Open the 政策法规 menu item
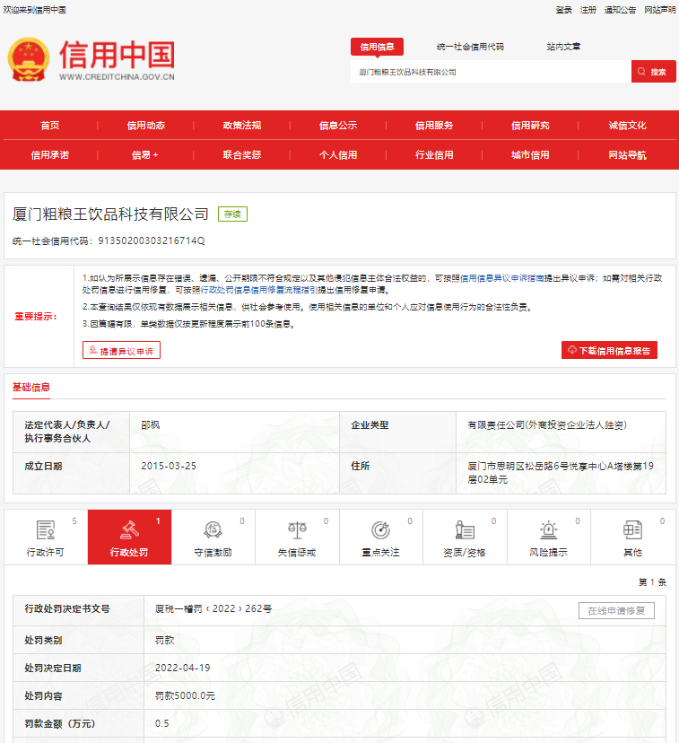Viewport: 679px width, 743px height. tap(242, 126)
